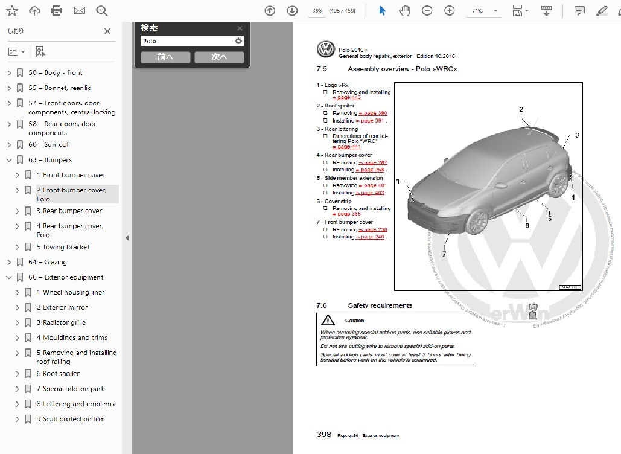The image size is (621, 454).
Task: Follow the 'page 443' link under Logo R
Action: click(x=346, y=97)
